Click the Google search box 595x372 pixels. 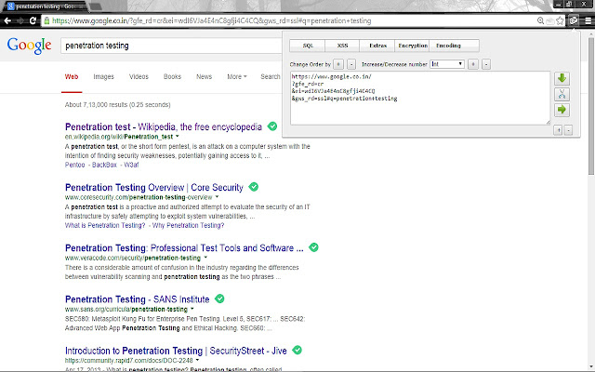(x=171, y=46)
